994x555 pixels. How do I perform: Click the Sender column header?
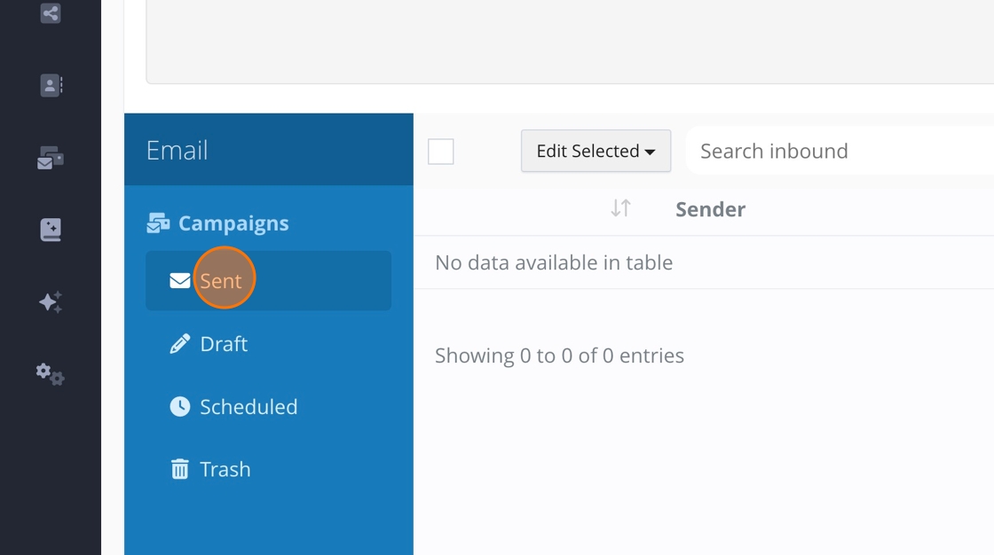(710, 209)
